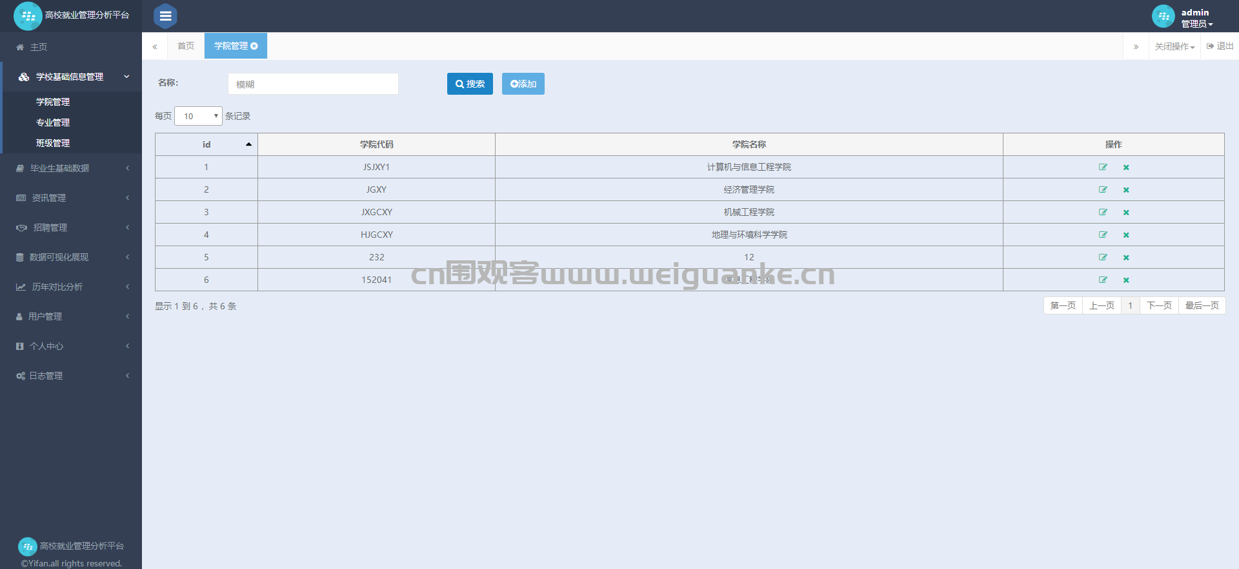Screen dimensions: 1239x569
Task: Close the 学院管理 tab with its x icon
Action: pos(254,46)
